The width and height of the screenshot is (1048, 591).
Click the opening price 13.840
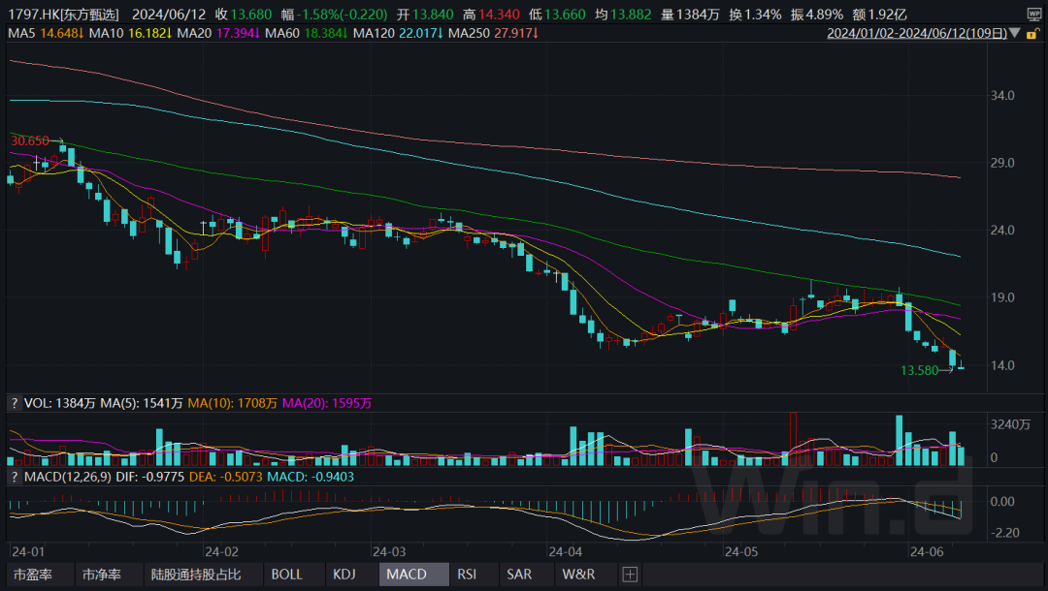point(433,15)
